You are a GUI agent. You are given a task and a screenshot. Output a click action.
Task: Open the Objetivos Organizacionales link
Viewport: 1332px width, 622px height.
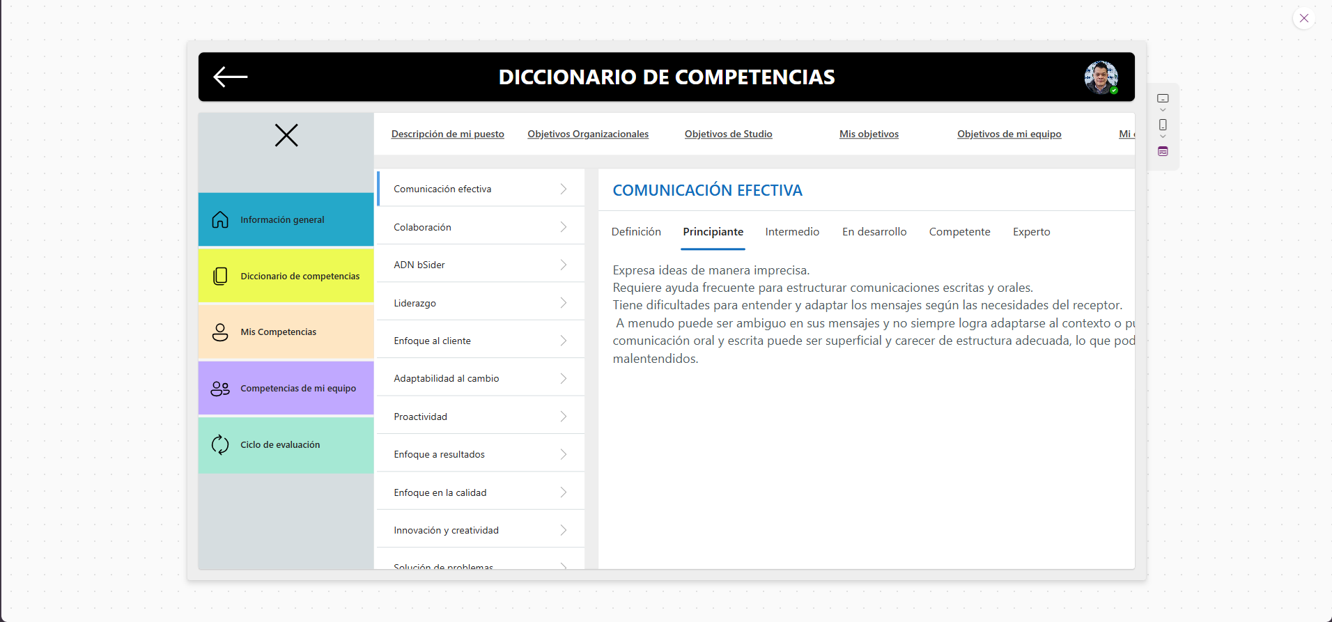click(x=588, y=134)
